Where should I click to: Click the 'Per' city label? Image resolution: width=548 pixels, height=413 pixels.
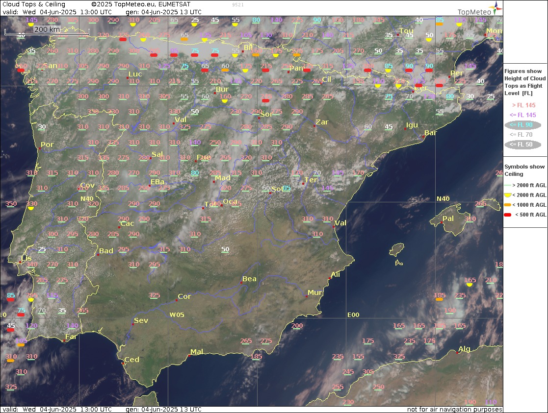point(457,73)
